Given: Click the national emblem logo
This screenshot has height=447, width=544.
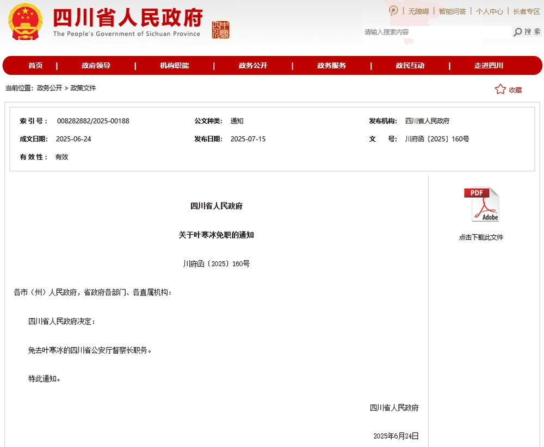Looking at the screenshot, I should 25,22.
